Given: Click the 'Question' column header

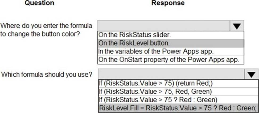Looking at the screenshot, I should [39, 3].
